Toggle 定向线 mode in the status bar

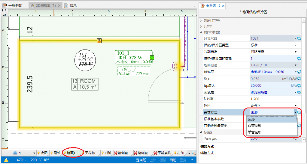coord(141,160)
